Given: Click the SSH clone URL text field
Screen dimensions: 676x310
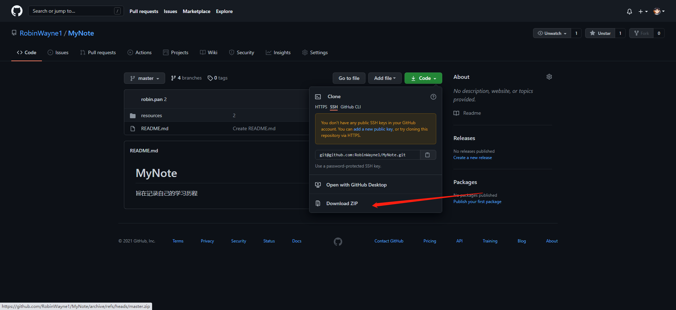Looking at the screenshot, I should pos(368,155).
